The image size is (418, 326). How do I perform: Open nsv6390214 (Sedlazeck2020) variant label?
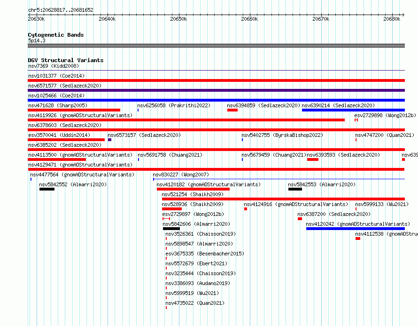point(338,105)
